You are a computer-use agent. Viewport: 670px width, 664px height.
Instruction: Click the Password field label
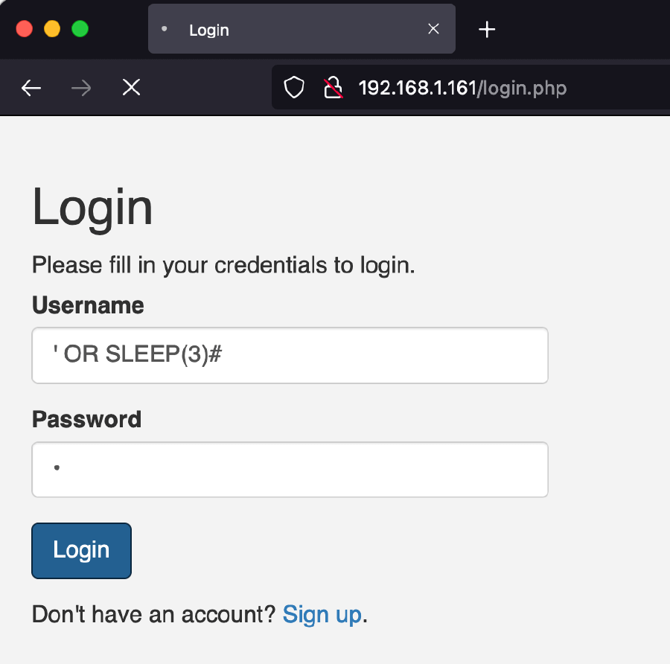coord(86,419)
